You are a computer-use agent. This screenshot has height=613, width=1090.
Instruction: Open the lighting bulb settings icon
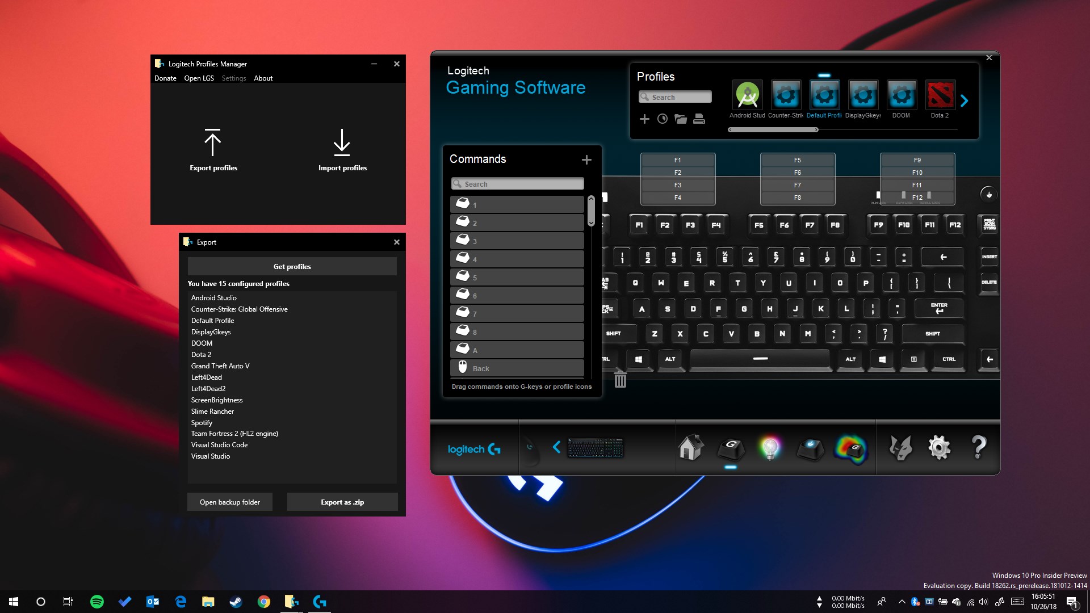tap(770, 448)
